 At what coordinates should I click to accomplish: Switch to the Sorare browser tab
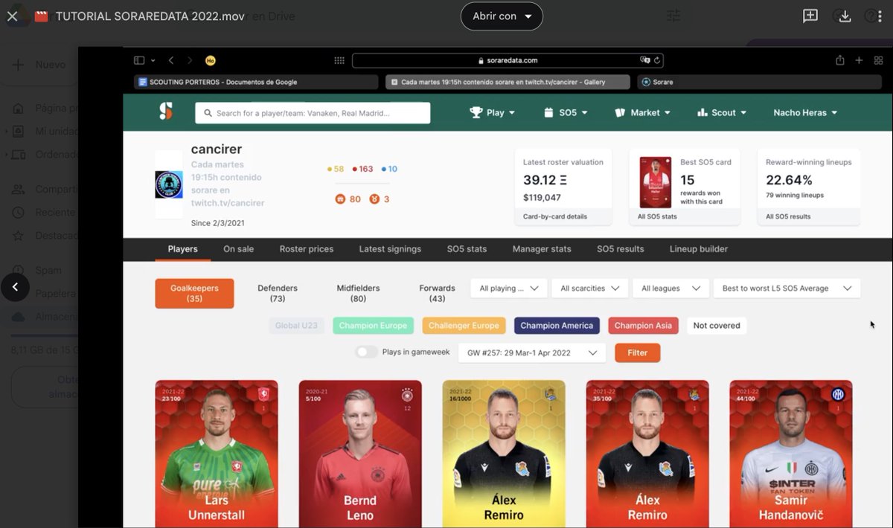tap(759, 82)
